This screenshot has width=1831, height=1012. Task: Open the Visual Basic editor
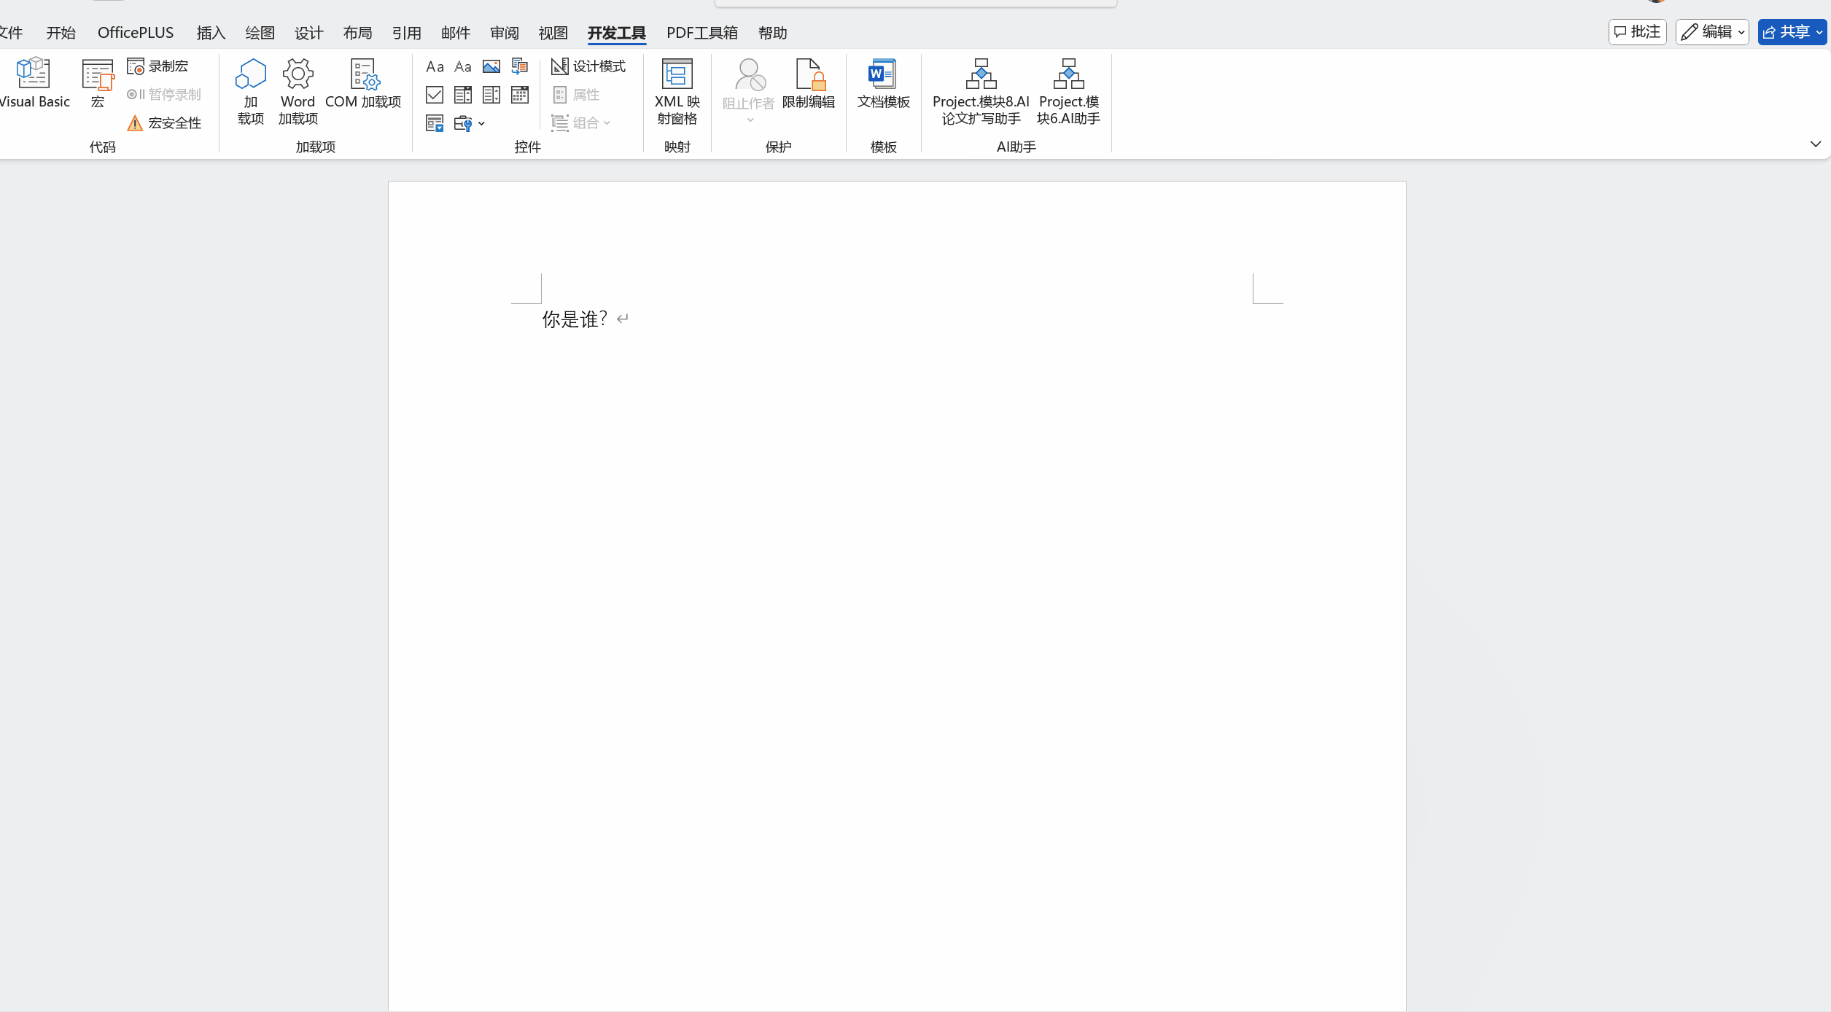click(34, 82)
